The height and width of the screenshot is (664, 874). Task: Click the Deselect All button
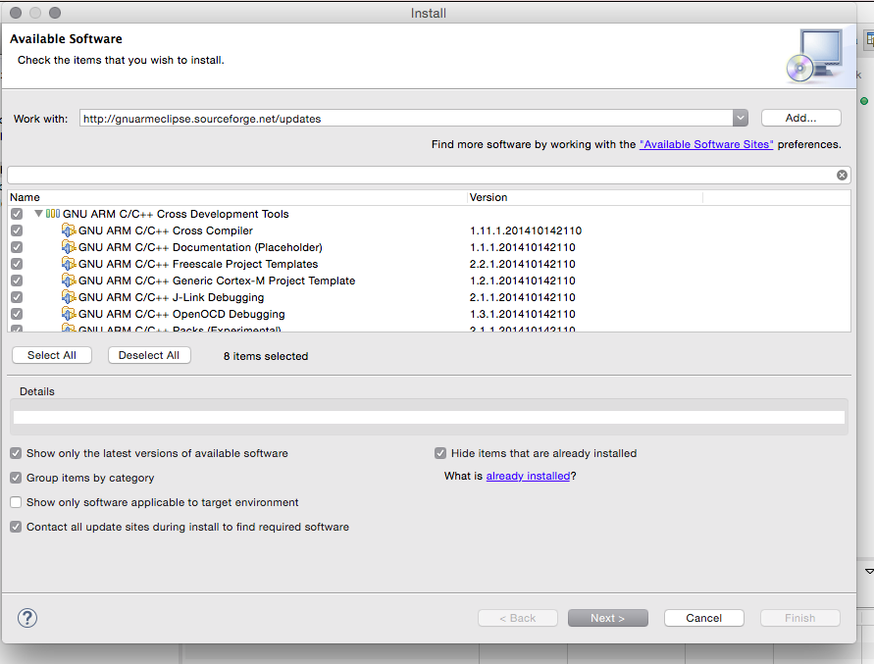(149, 355)
